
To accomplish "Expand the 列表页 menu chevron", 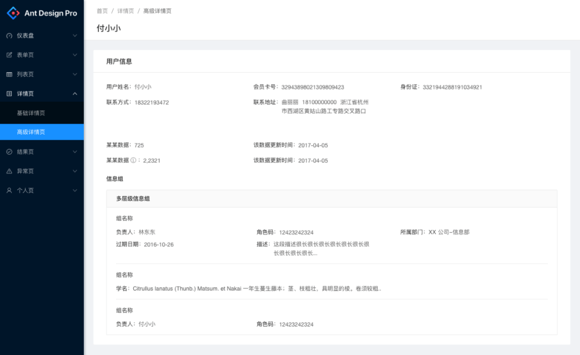I will (x=75, y=74).
